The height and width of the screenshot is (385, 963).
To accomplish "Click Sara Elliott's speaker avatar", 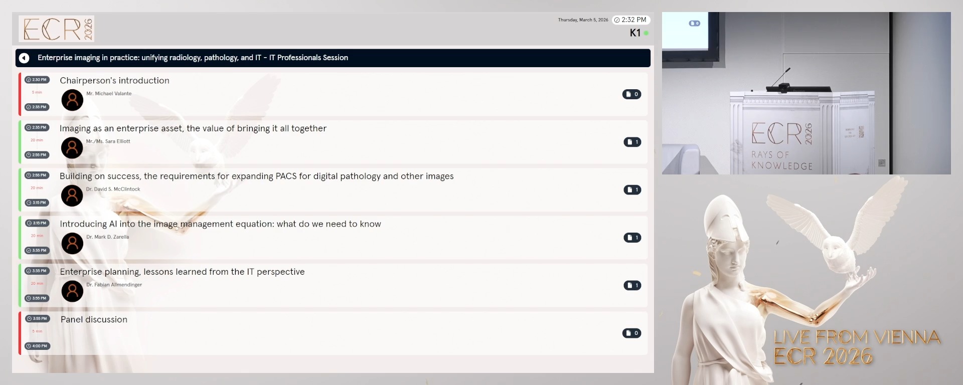I will tap(72, 148).
